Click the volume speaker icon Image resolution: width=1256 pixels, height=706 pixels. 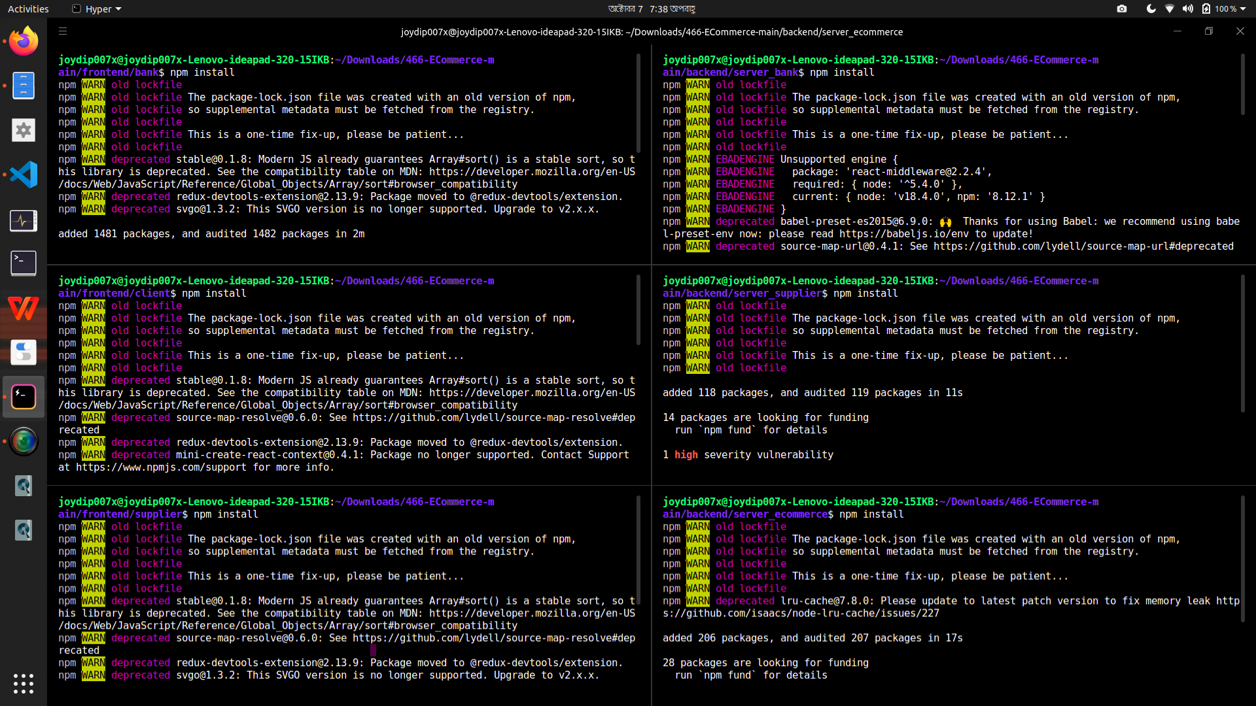point(1188,8)
